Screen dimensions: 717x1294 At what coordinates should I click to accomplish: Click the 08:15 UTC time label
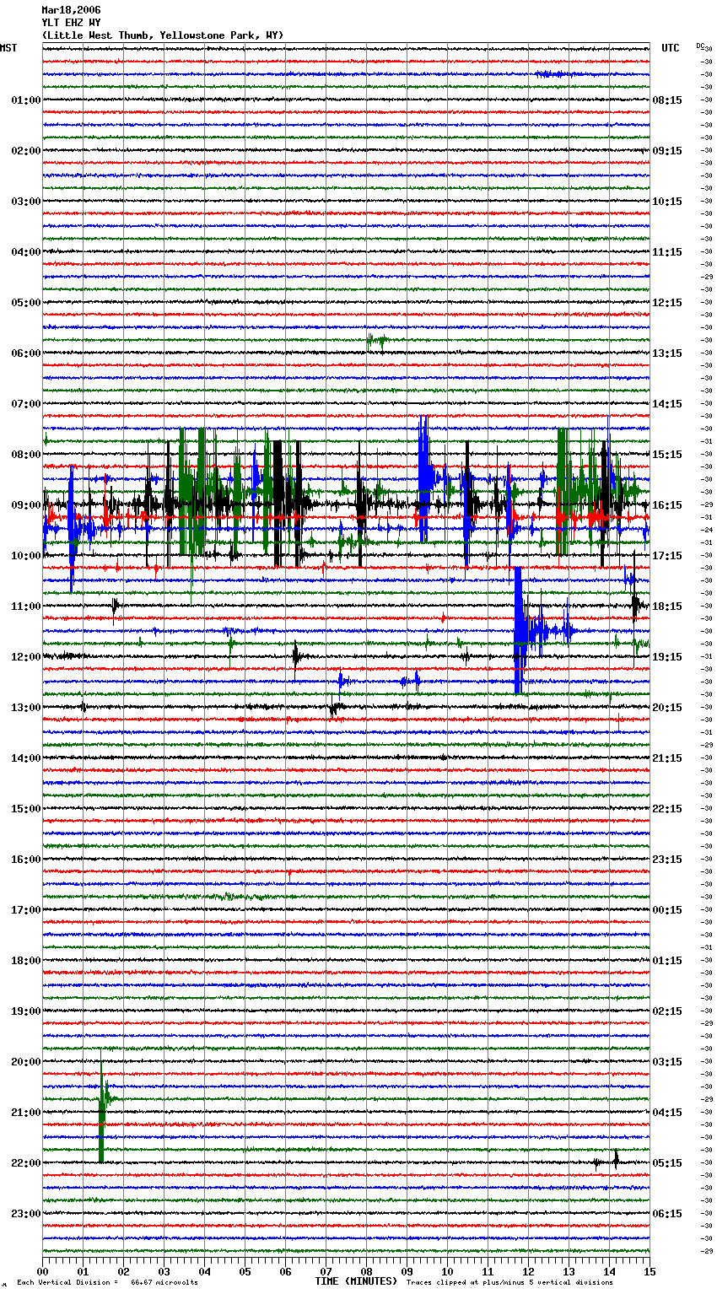click(x=667, y=100)
